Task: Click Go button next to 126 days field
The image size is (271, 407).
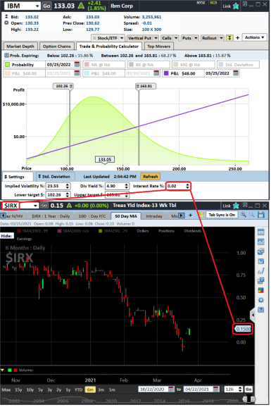Action: click(248, 389)
